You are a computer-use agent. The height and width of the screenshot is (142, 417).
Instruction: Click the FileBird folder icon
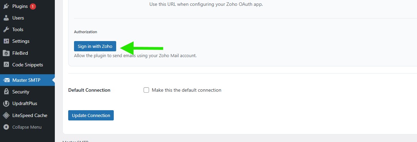click(6, 53)
